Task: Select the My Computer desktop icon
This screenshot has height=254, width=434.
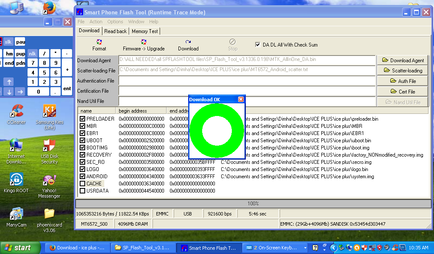Action: click(x=17, y=7)
